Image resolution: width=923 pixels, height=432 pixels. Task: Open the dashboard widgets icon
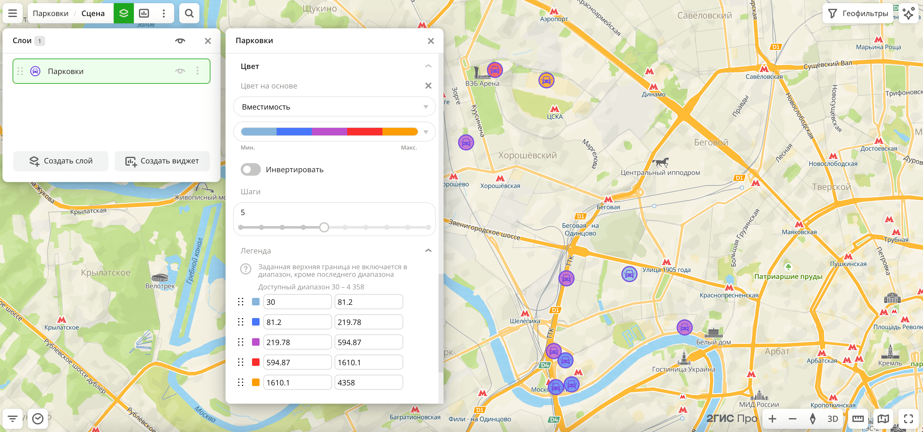144,13
